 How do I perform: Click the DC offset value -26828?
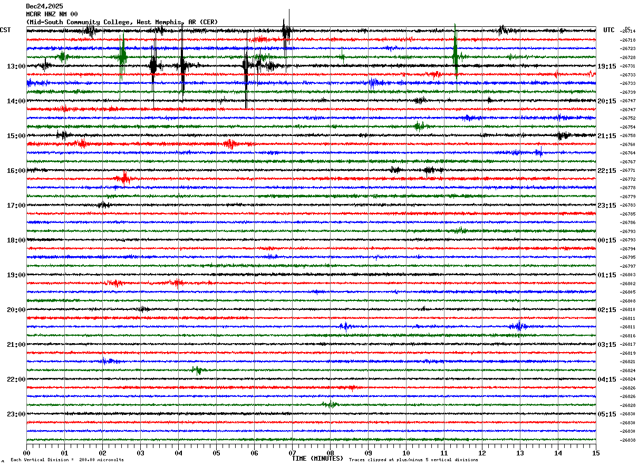pyautogui.click(x=628, y=405)
